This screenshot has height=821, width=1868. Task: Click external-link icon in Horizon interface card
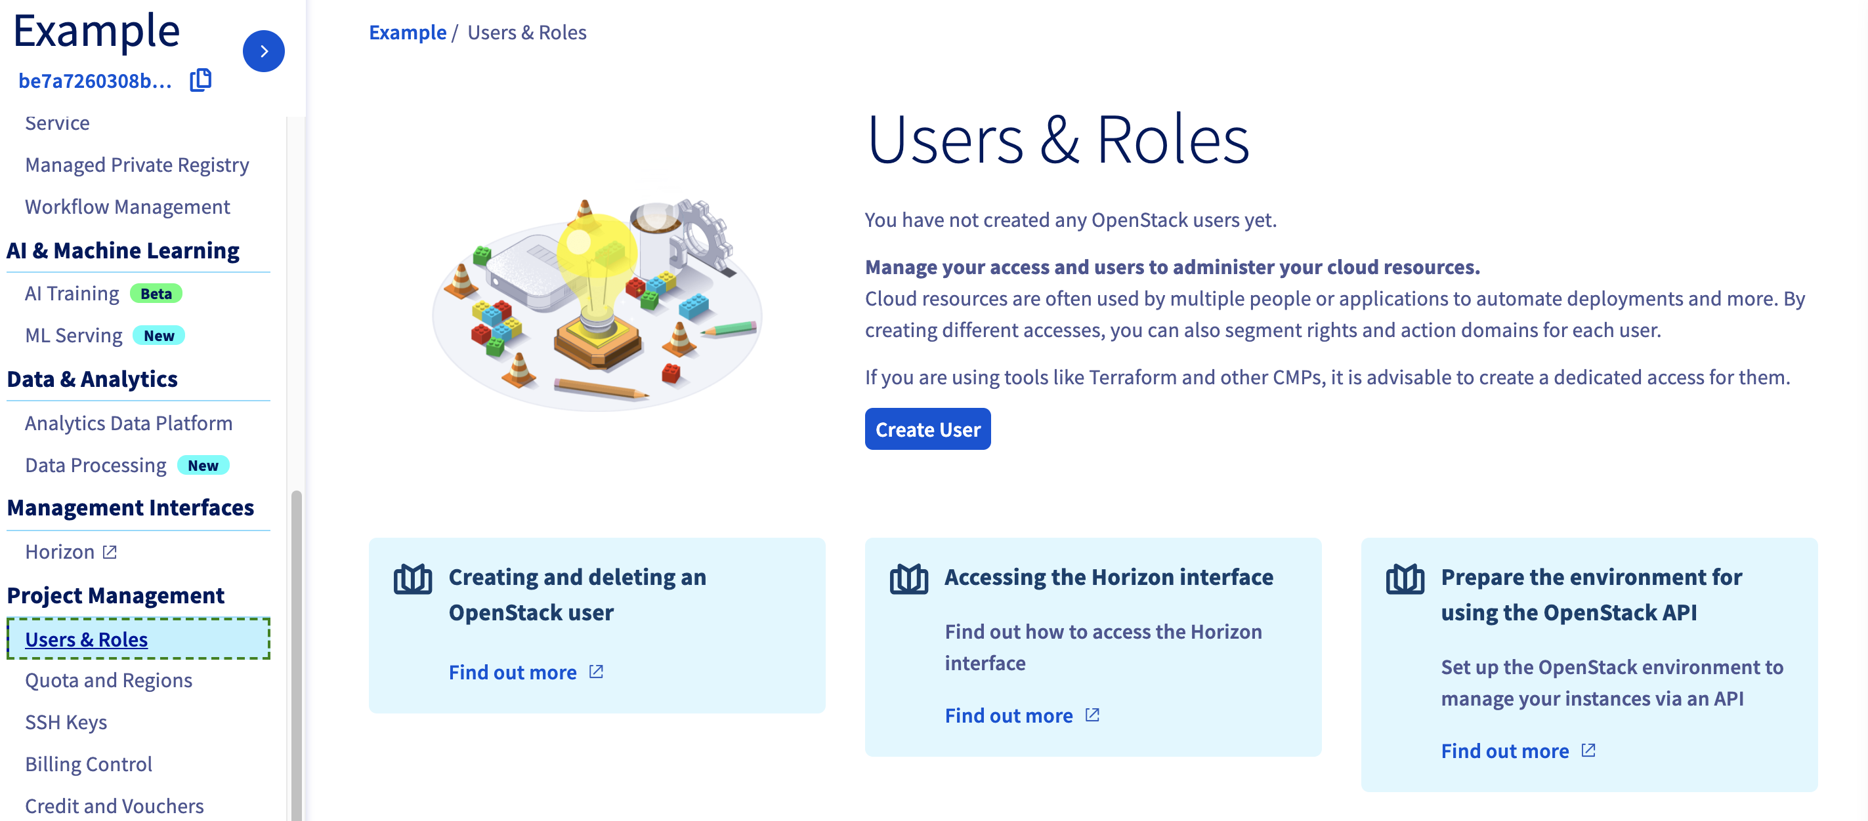click(1092, 715)
